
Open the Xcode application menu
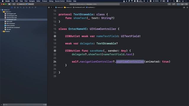click(x=7, y=1)
